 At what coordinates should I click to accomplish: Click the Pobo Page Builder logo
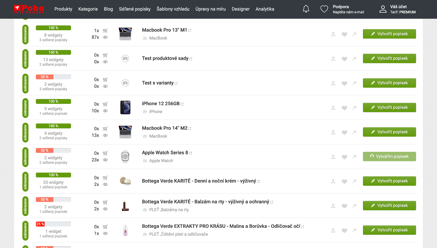pyautogui.click(x=29, y=9)
